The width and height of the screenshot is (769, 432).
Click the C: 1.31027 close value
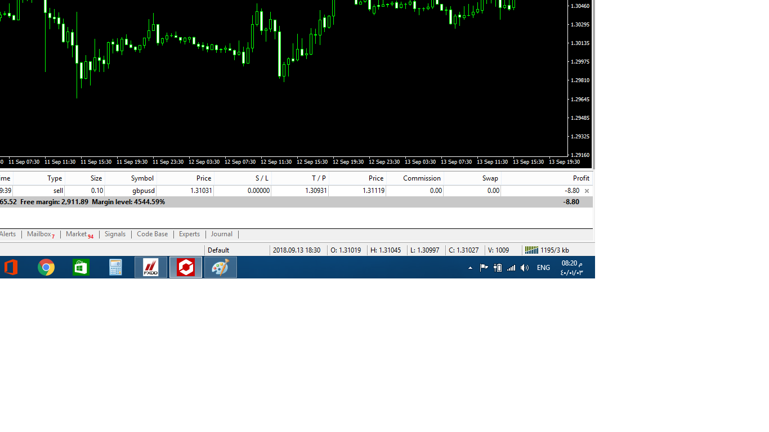(x=464, y=250)
